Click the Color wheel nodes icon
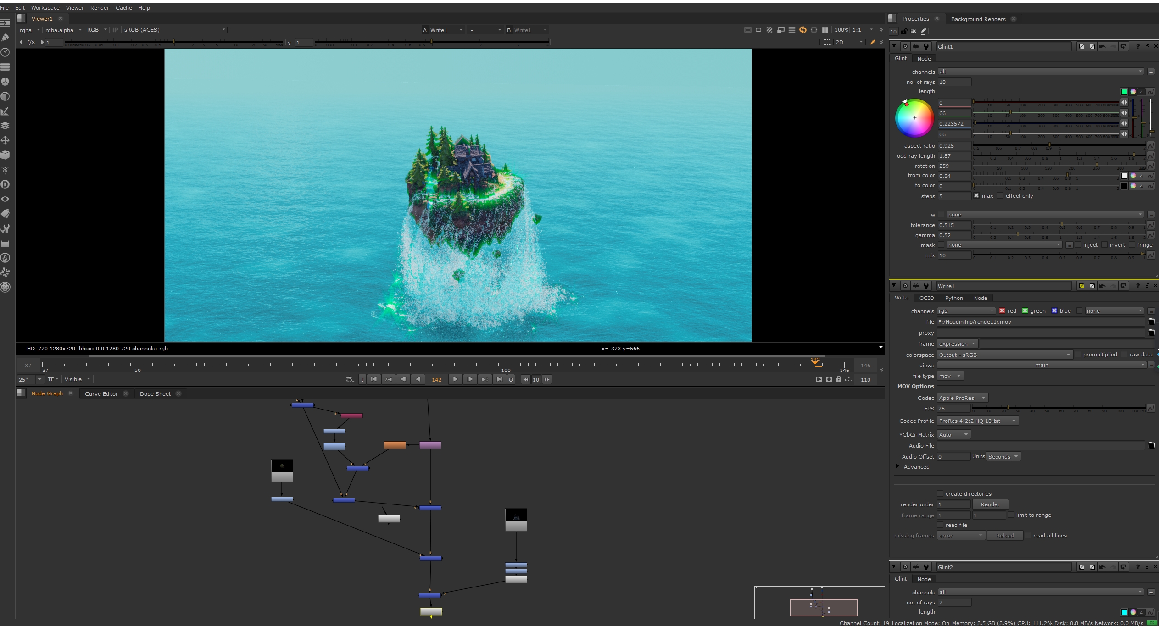 (x=6, y=82)
